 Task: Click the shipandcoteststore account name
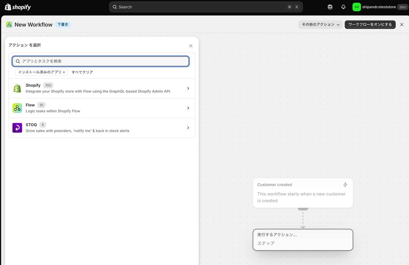379,7
